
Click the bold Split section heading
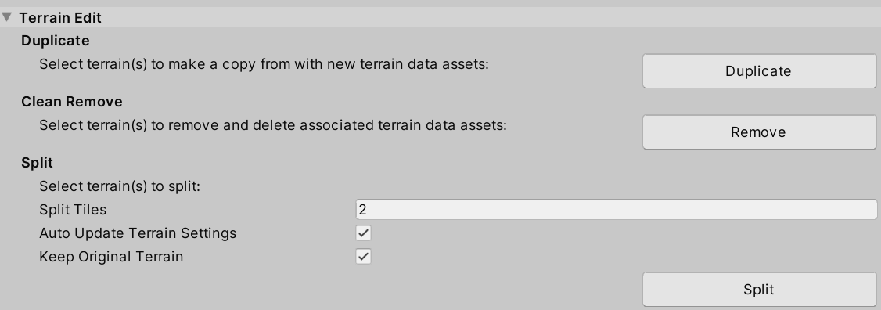[37, 163]
